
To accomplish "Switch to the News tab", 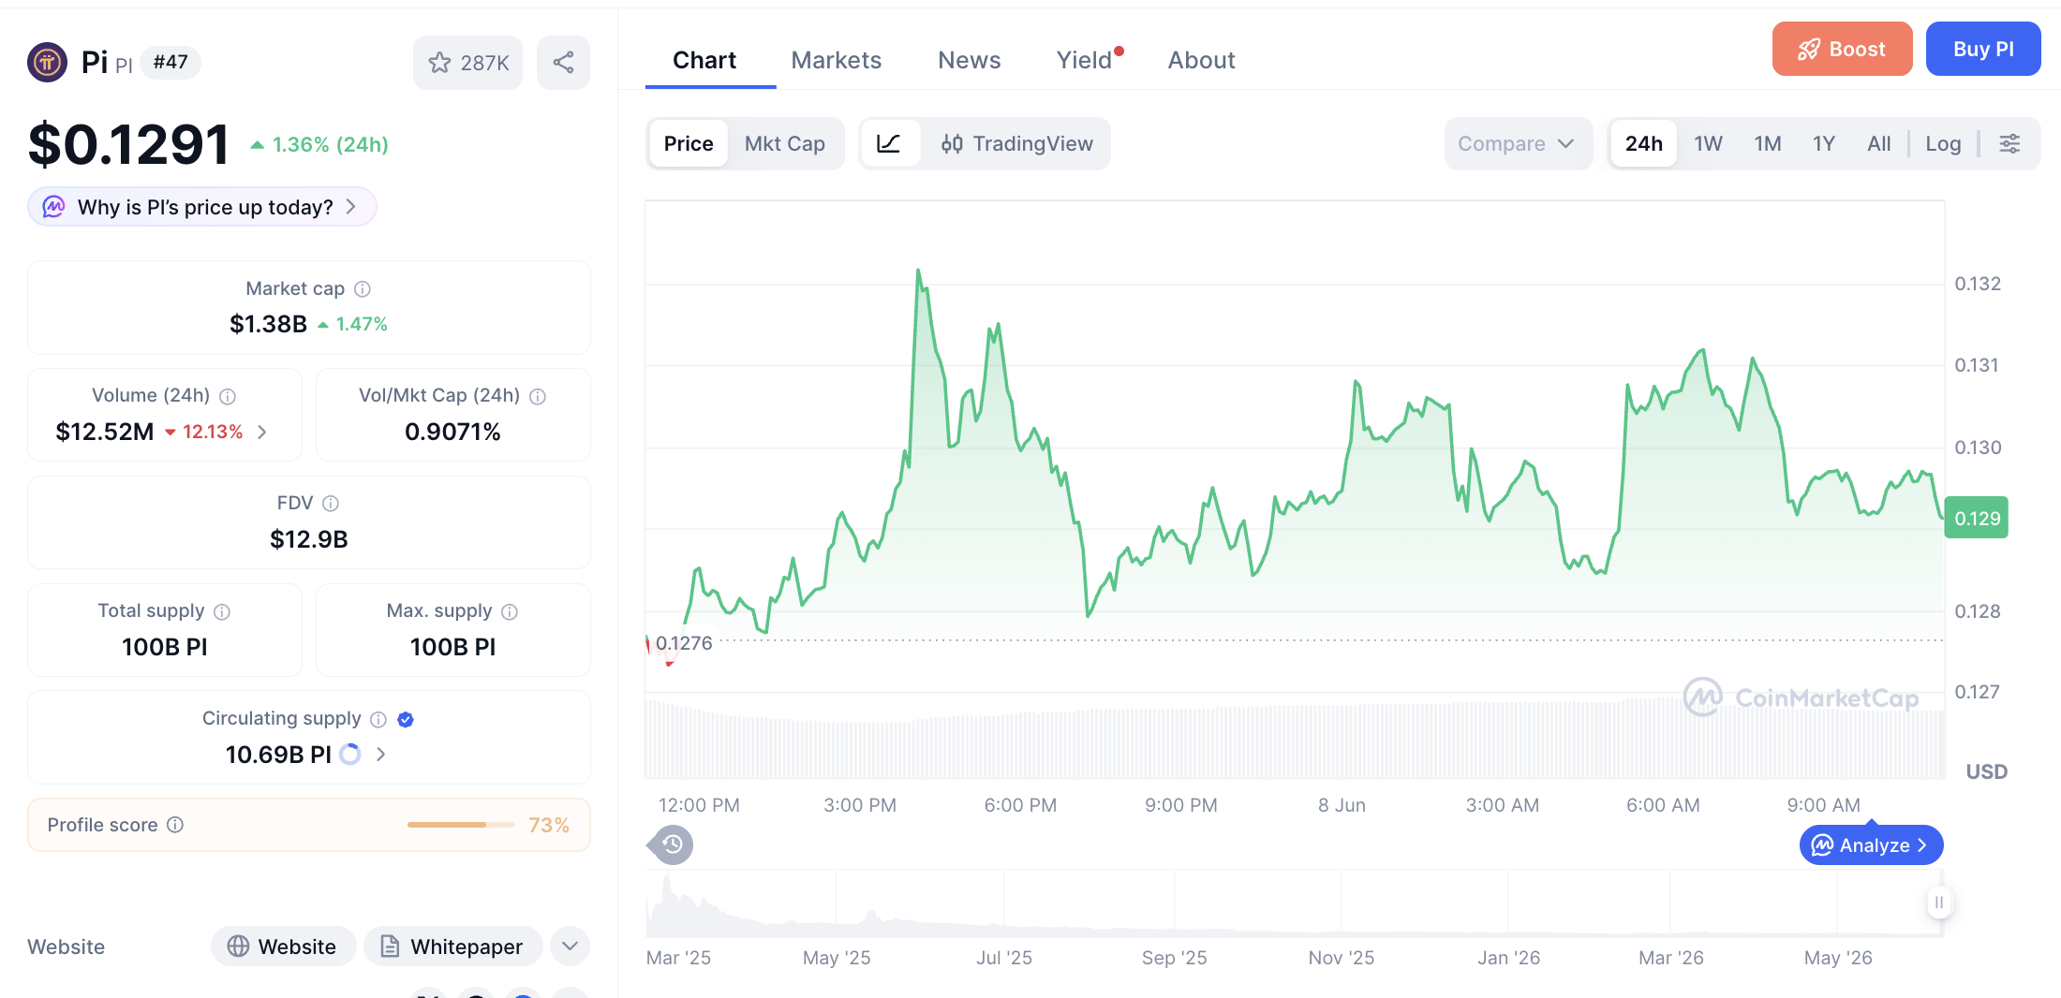I will tap(970, 60).
